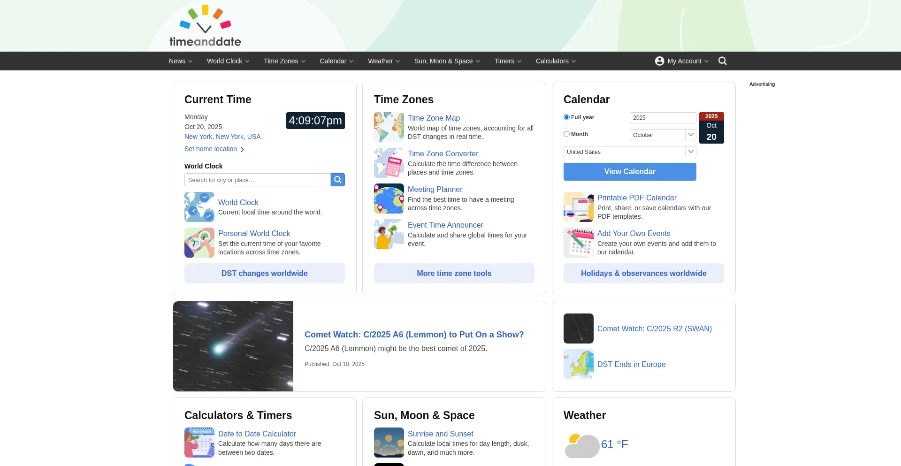901x466 pixels.
Task: Open the Sun, Moon & Space menu
Action: click(447, 61)
